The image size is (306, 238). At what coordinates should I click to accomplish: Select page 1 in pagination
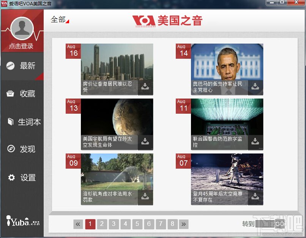tap(90, 224)
